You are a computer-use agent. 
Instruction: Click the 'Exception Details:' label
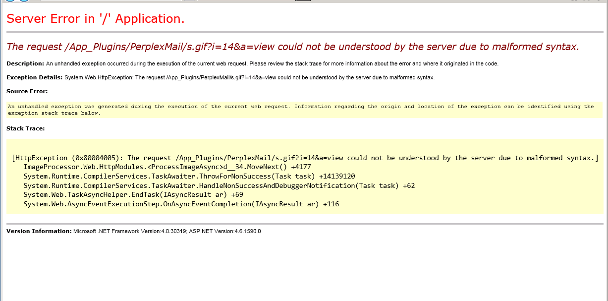pos(35,77)
